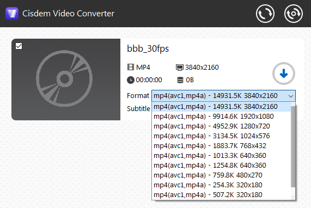Click the bbb_30fps video title

coord(148,49)
